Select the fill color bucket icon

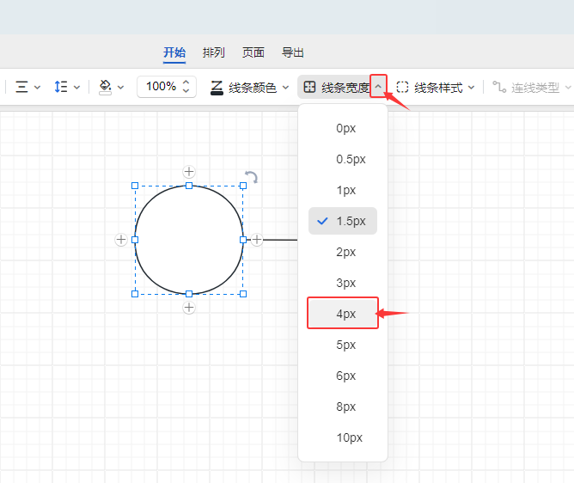point(106,87)
